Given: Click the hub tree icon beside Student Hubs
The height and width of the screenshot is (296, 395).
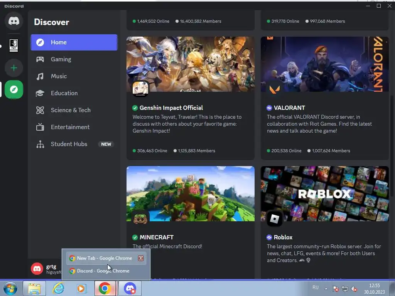Looking at the screenshot, I should pos(40,144).
